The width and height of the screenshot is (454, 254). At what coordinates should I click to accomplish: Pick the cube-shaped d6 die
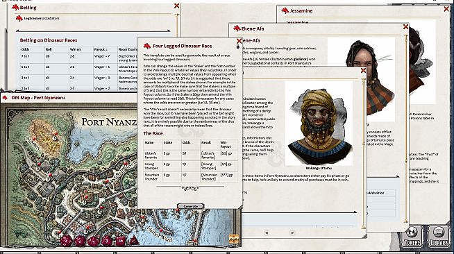[121, 240]
